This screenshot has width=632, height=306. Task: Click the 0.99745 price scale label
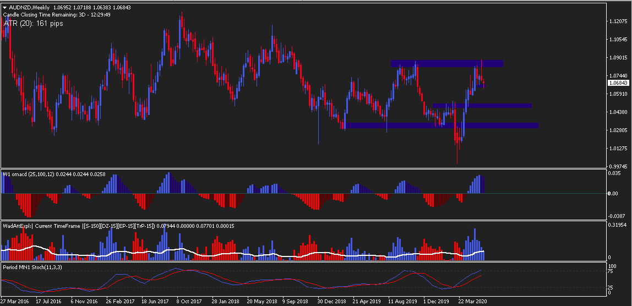tap(619, 166)
